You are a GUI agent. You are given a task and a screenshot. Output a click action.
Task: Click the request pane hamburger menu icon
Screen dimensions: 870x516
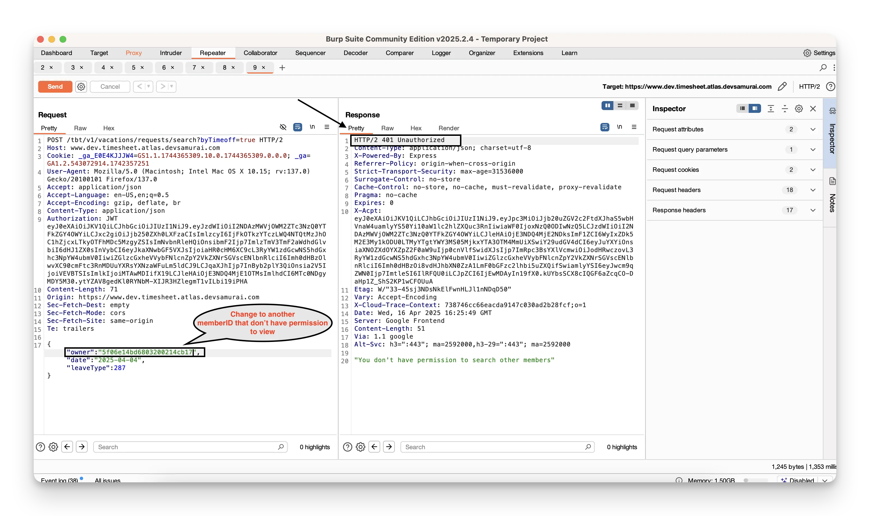click(327, 127)
